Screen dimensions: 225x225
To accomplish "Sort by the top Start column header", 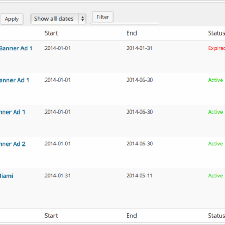I will 51,33.
